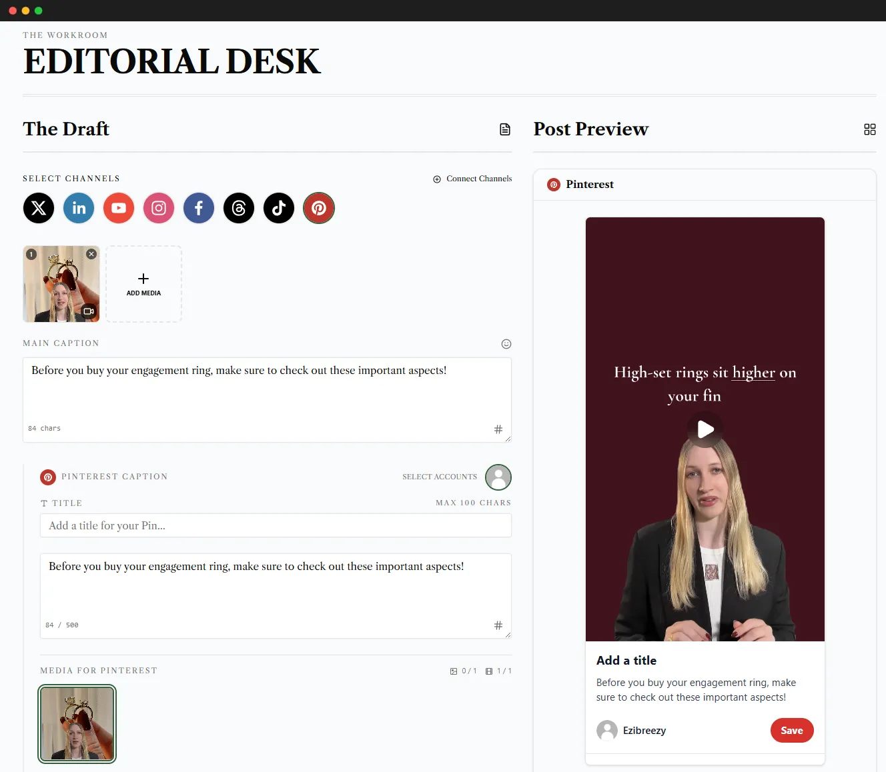Image resolution: width=886 pixels, height=772 pixels.
Task: Click Add Media to attach more files
Action: point(143,284)
